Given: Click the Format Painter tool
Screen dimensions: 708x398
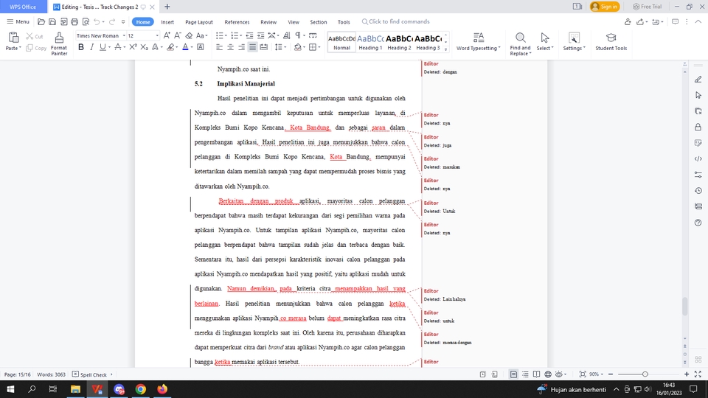Looking at the screenshot, I should (59, 43).
